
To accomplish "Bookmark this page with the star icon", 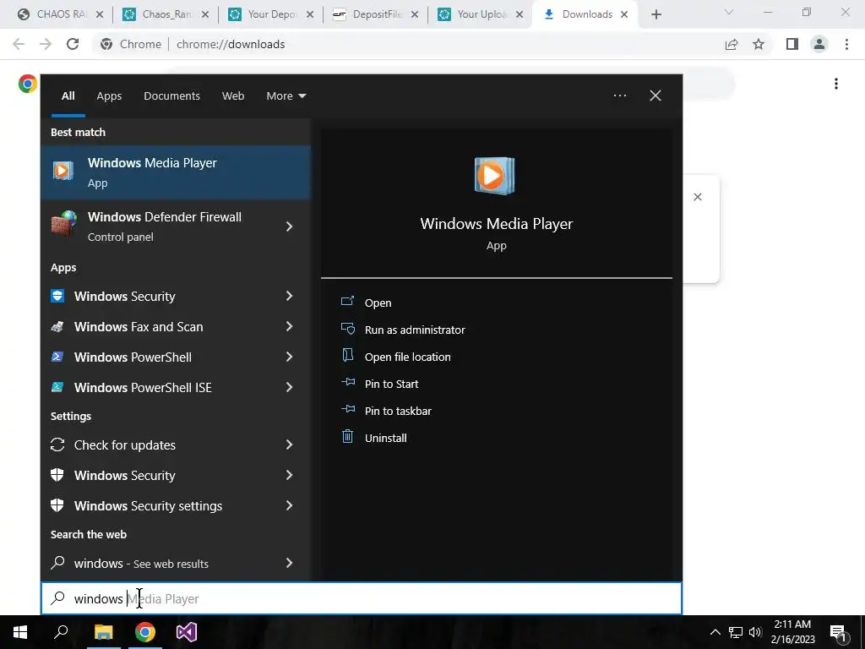I will coord(759,44).
